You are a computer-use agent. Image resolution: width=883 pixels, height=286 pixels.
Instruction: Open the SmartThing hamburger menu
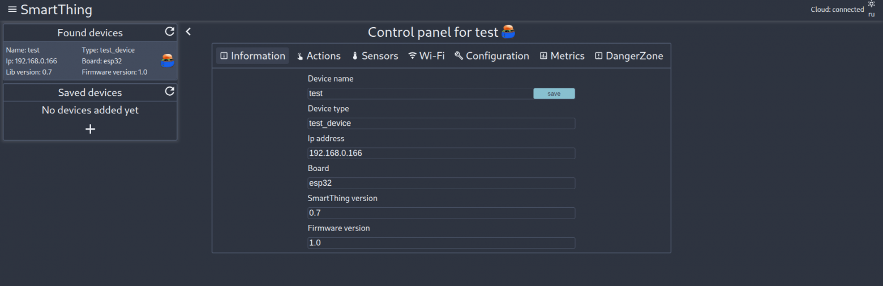tap(12, 10)
